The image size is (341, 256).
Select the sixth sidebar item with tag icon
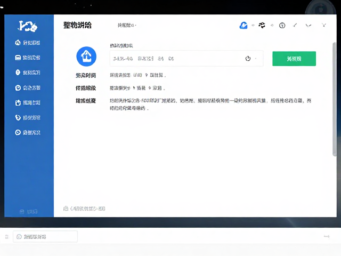28,117
